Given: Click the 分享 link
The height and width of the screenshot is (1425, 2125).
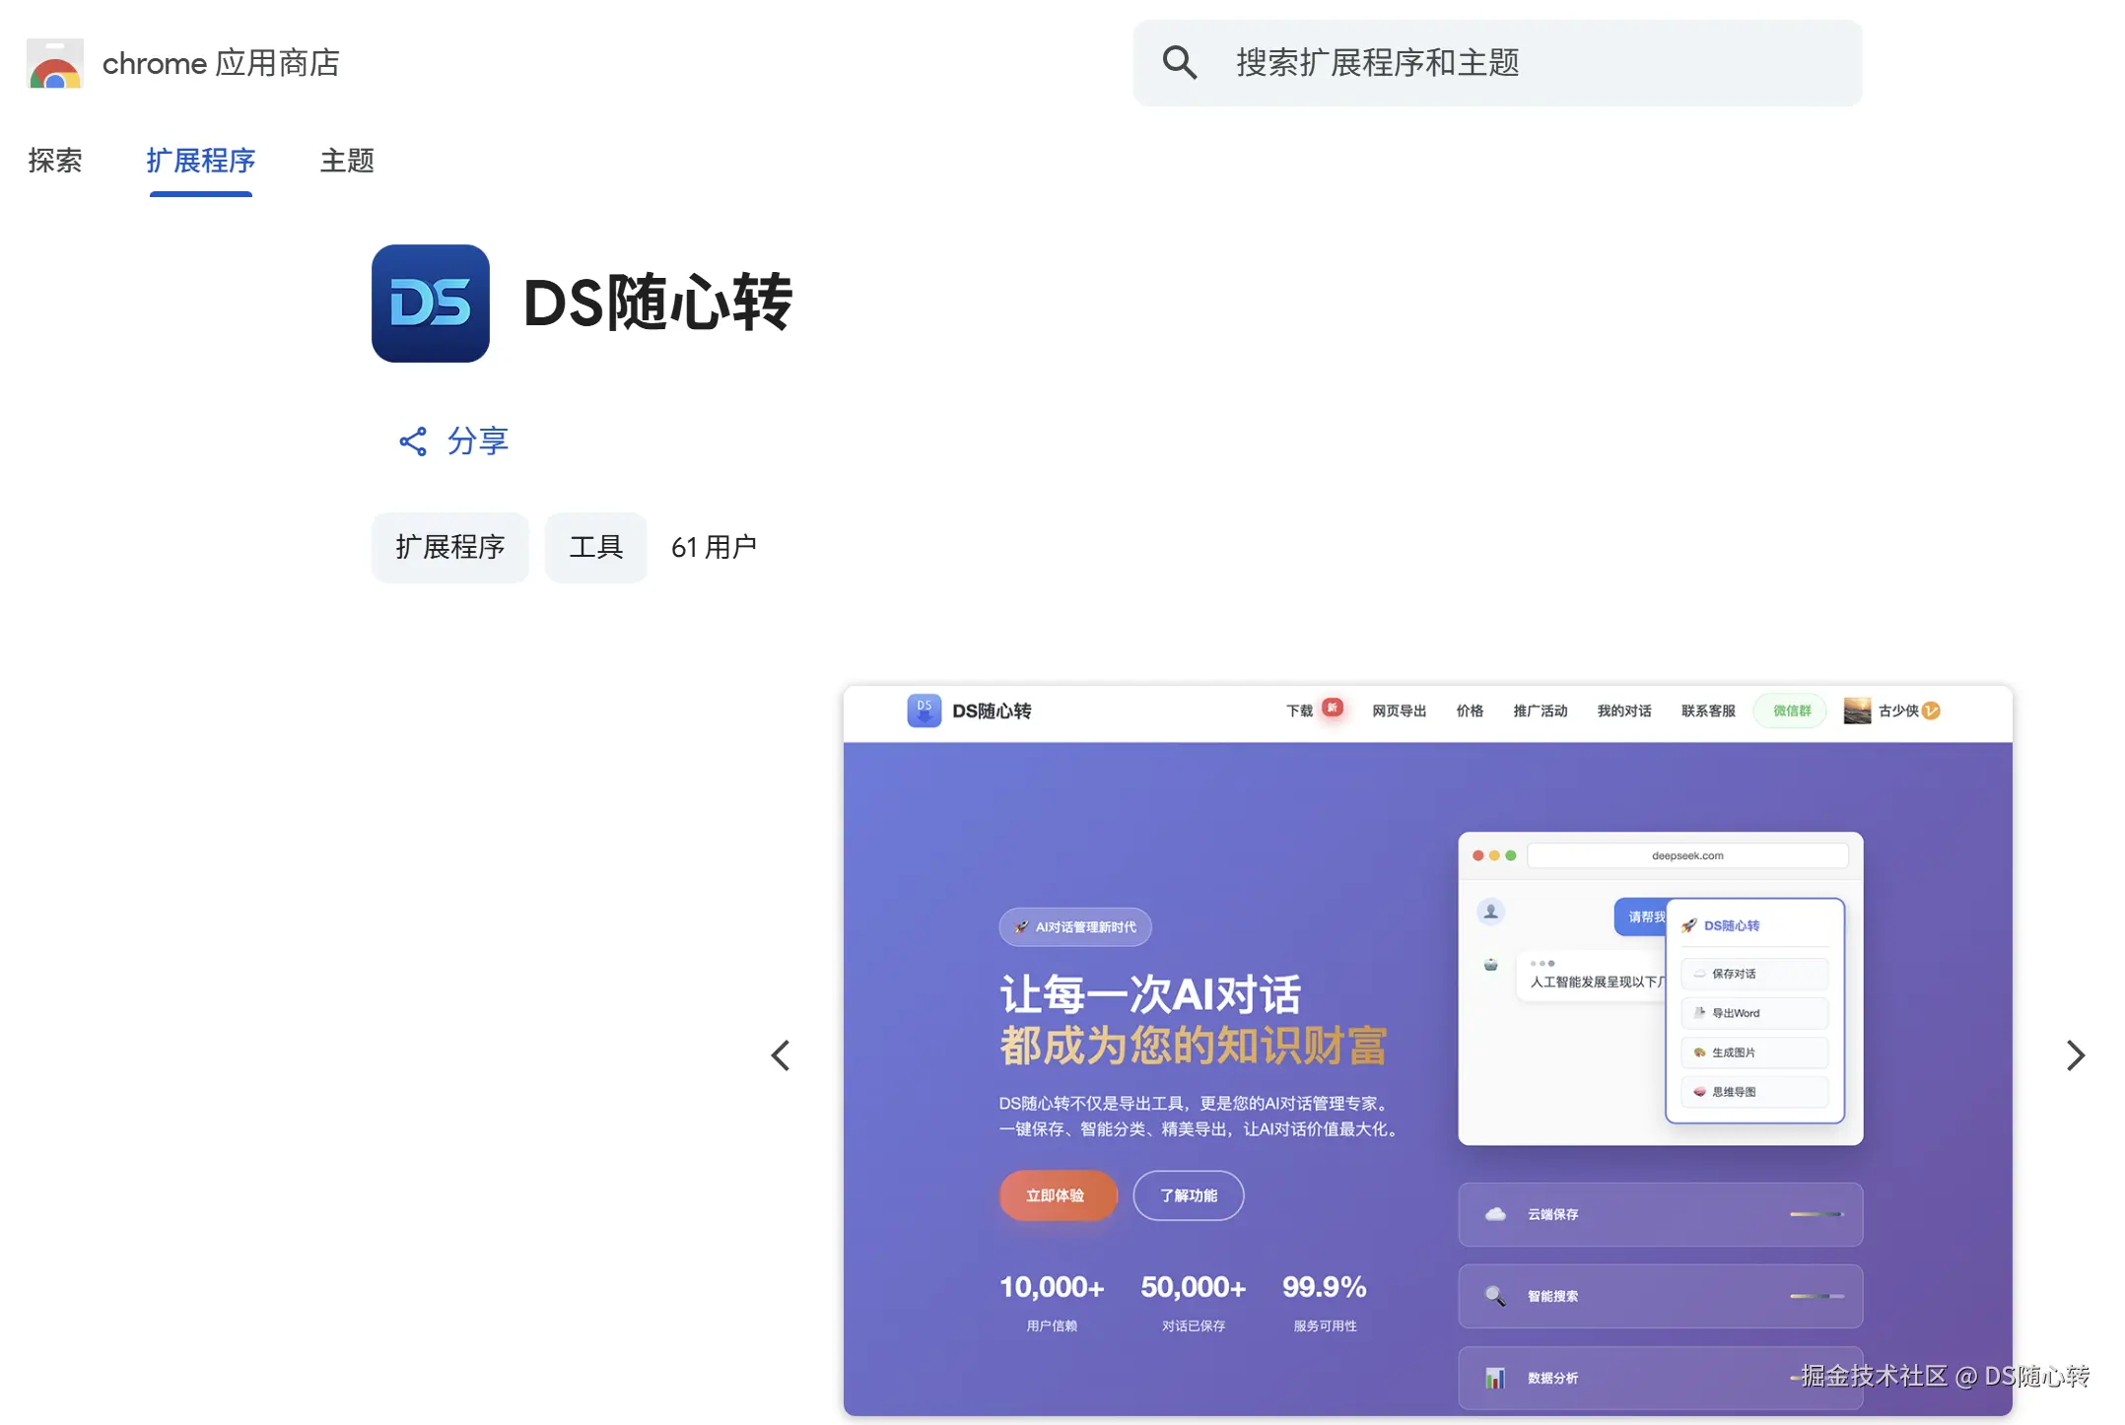Looking at the screenshot, I should 478,441.
